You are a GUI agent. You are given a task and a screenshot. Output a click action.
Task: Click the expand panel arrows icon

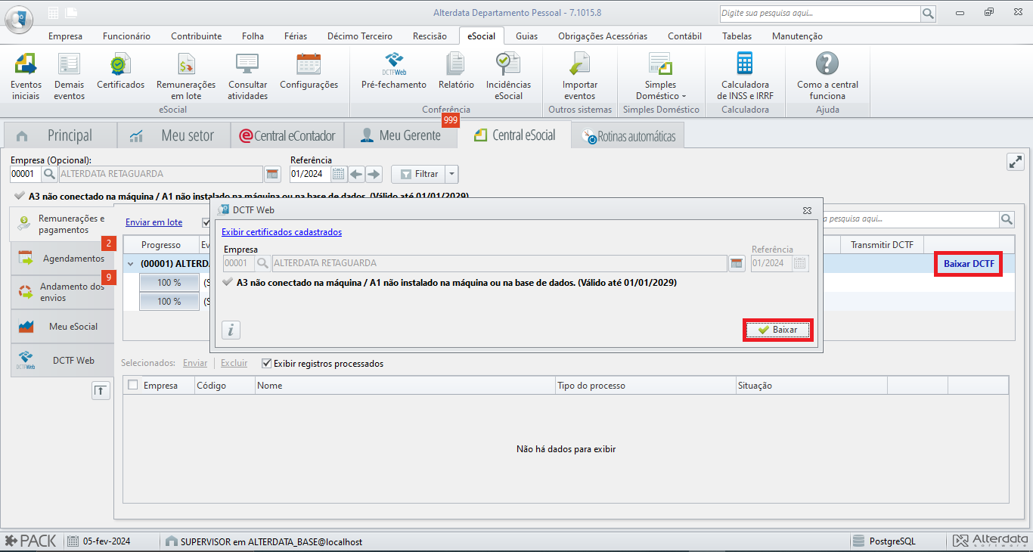tap(1016, 162)
